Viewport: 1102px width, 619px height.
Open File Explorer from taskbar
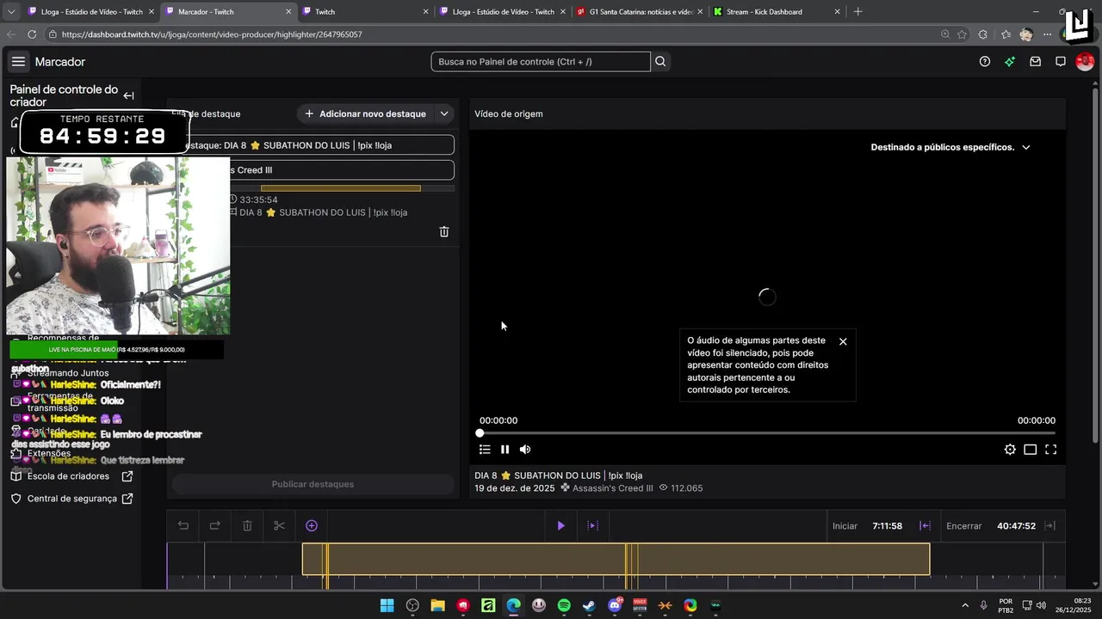437,605
